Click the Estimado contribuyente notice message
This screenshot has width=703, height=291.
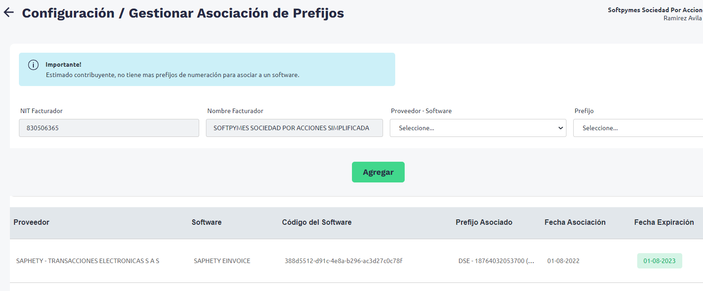(x=173, y=75)
